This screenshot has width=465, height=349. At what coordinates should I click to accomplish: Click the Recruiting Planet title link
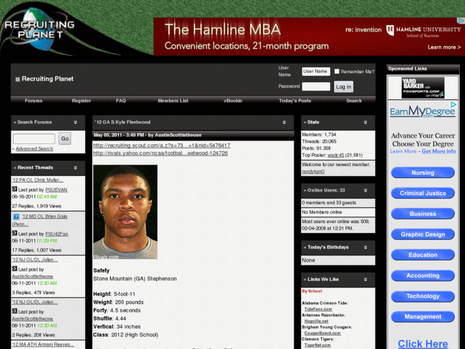point(47,79)
